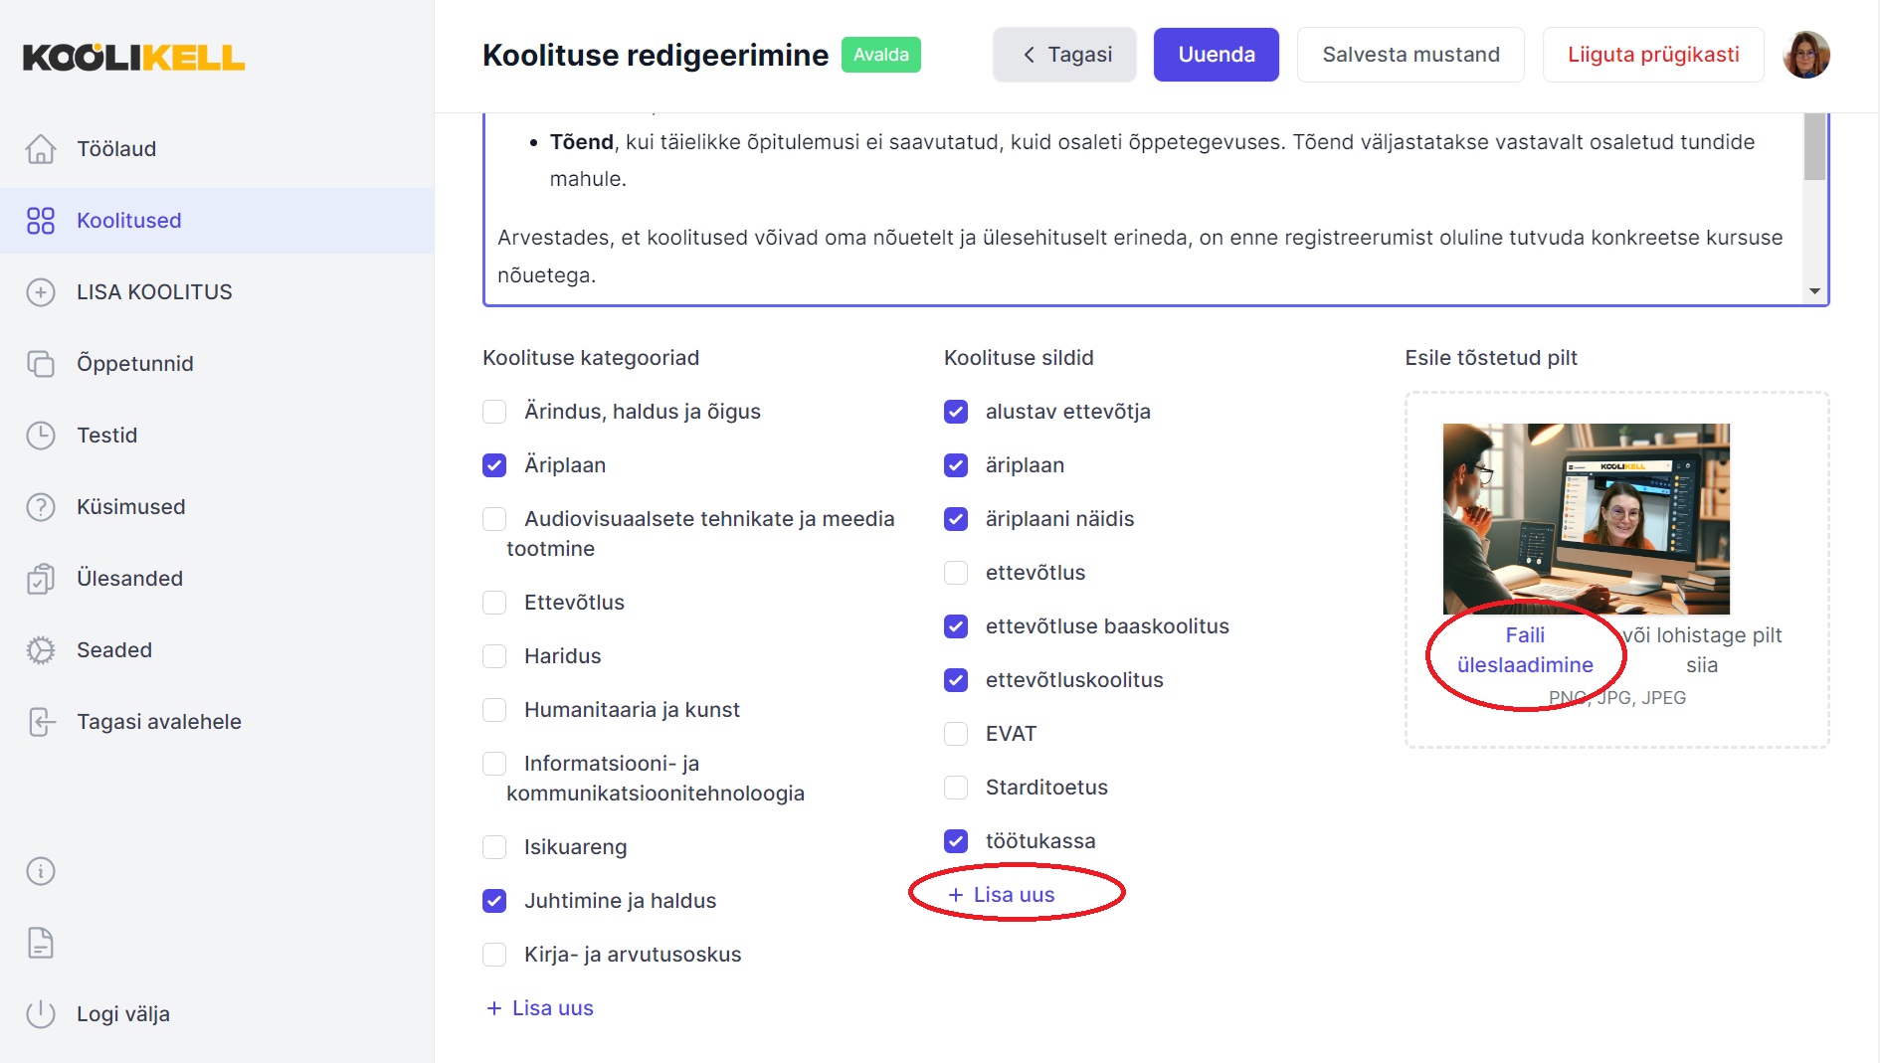The image size is (1880, 1063).
Task: Click the Seaded gear icon
Action: coord(41,650)
